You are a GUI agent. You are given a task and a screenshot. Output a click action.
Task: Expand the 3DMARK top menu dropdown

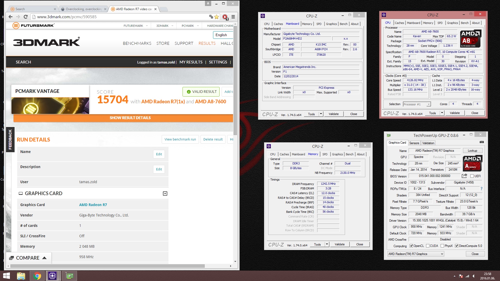click(172, 26)
